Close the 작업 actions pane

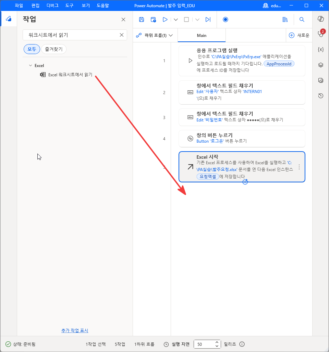(x=123, y=19)
